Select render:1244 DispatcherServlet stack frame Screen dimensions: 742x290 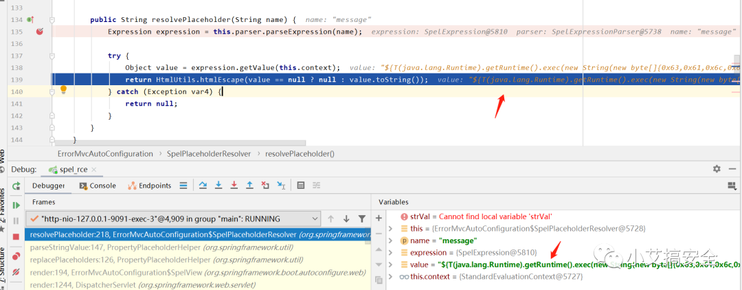point(199,285)
